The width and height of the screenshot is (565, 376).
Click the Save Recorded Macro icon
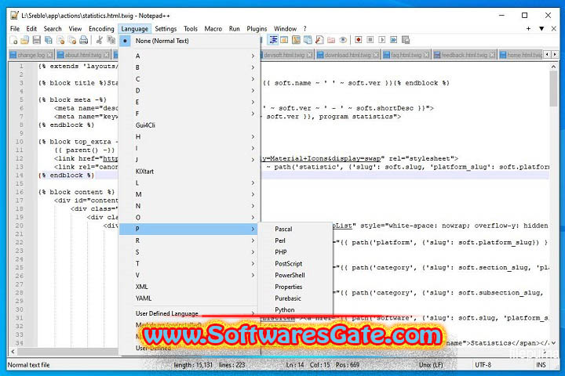[x=406, y=40]
